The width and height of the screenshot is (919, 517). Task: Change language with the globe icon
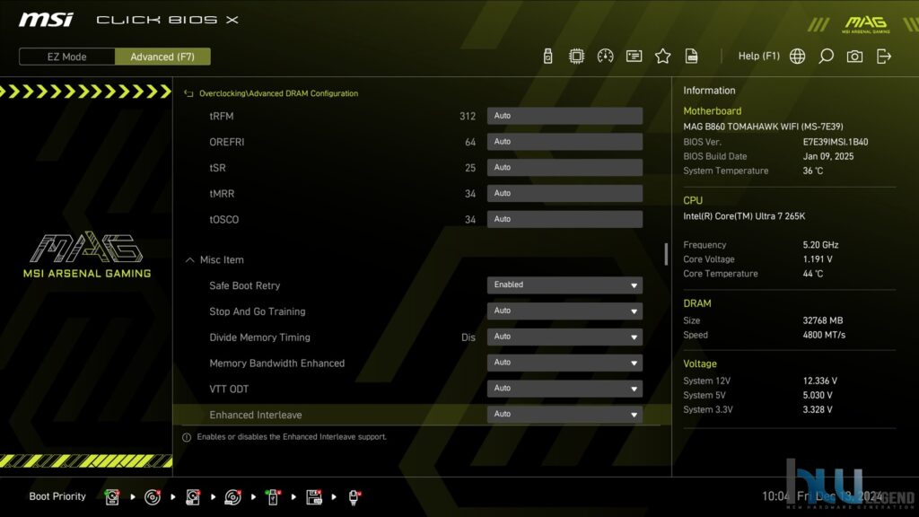point(797,57)
